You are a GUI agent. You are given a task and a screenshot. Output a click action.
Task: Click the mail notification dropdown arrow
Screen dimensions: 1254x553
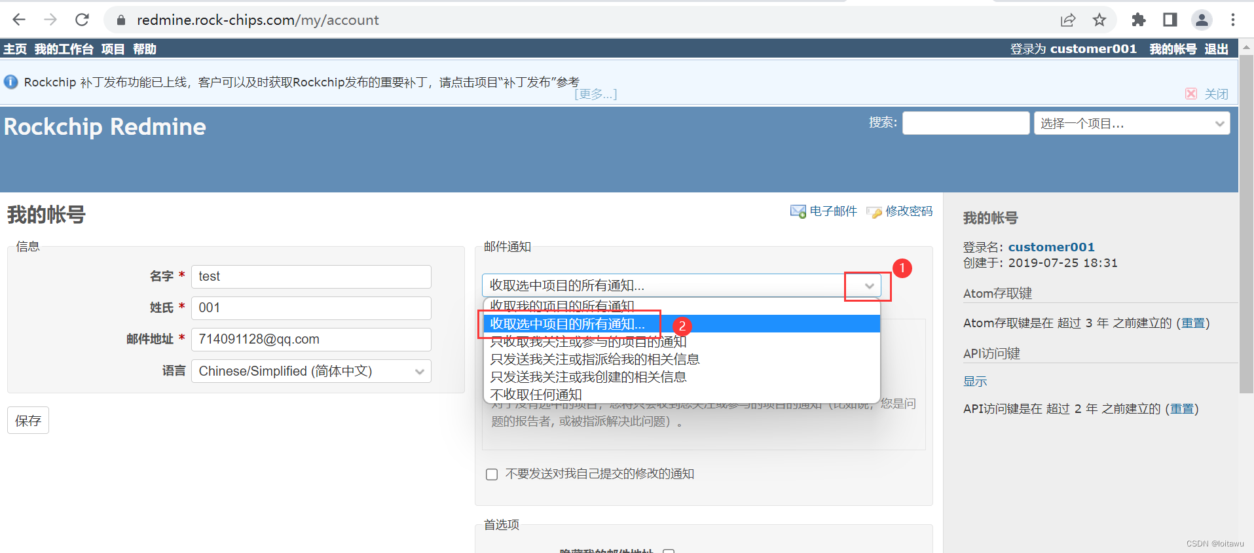(869, 286)
